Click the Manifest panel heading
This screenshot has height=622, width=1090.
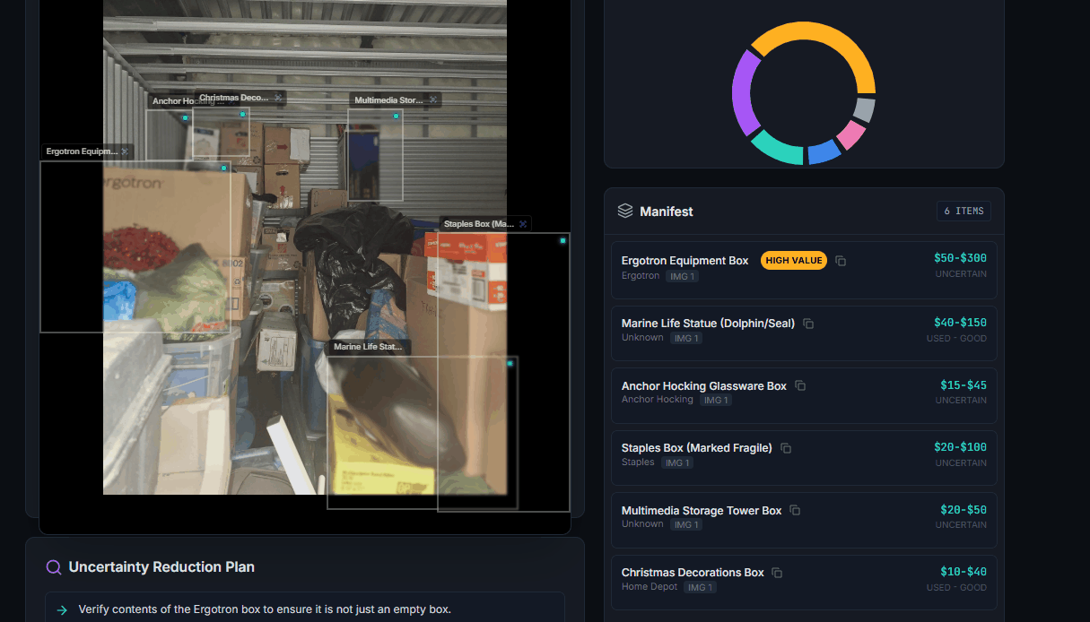click(667, 212)
